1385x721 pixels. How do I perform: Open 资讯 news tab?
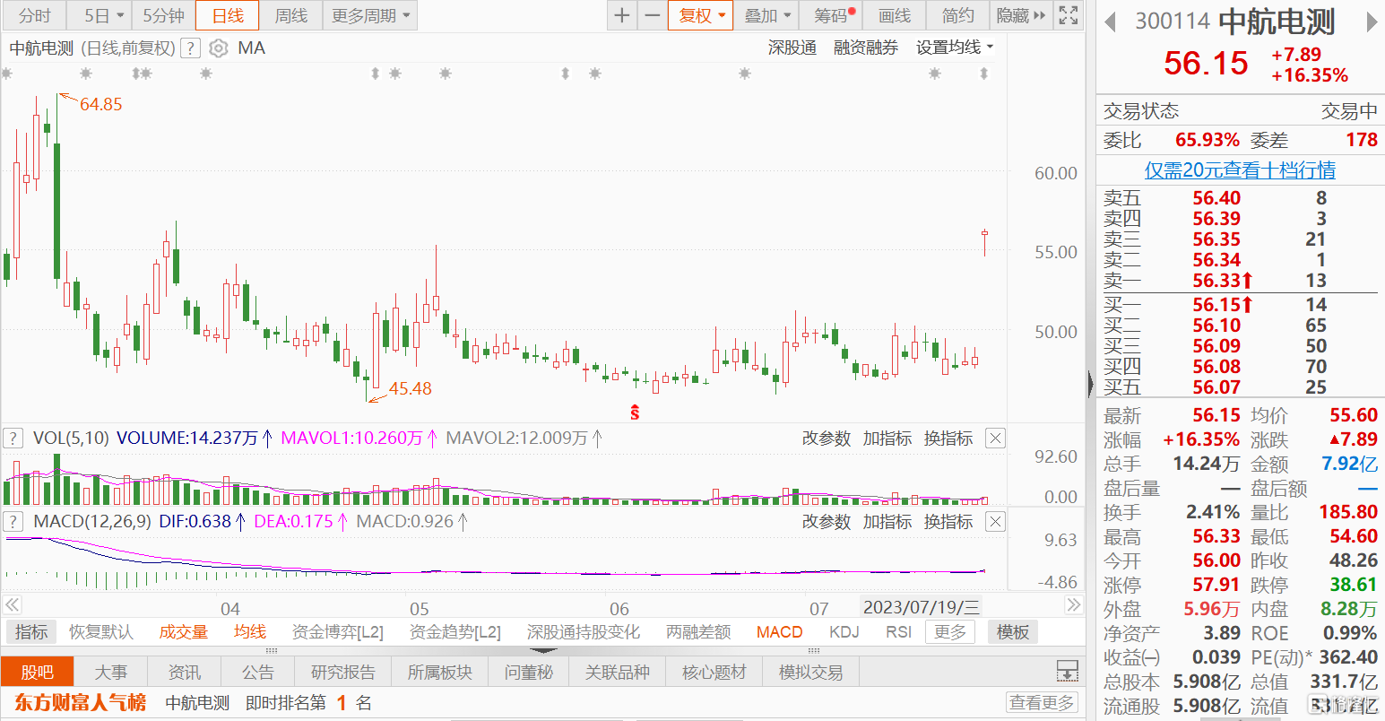185,672
